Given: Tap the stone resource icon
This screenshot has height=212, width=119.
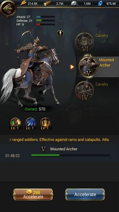Looking at the screenshot, I should [74, 4].
